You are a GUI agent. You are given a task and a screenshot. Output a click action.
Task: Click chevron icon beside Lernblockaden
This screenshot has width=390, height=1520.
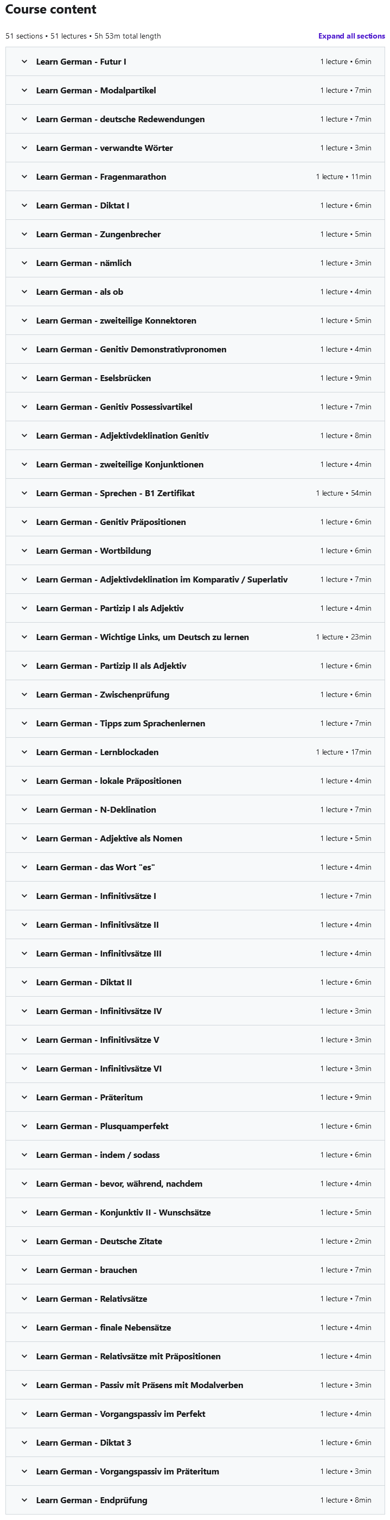pos(24,752)
